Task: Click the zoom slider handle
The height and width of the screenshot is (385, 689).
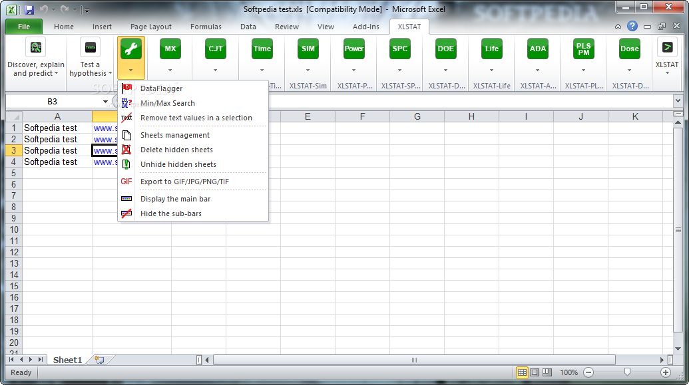Action: click(628, 372)
